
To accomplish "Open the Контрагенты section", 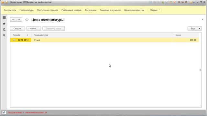I will click(x=10, y=10).
